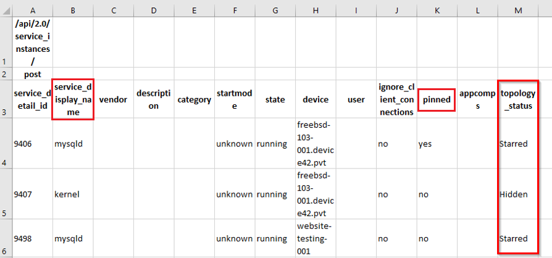This screenshot has width=552, height=258.
Task: Select the kernel cell in column B
Action: point(73,194)
